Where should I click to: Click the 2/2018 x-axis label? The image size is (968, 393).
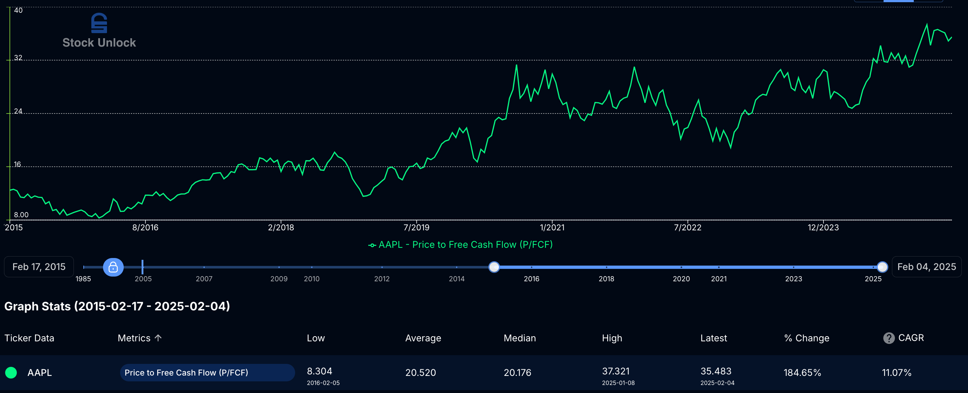click(x=281, y=227)
